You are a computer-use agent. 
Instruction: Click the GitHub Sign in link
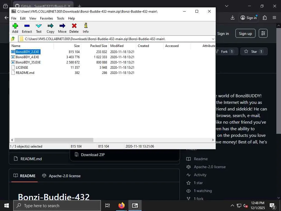(223, 34)
